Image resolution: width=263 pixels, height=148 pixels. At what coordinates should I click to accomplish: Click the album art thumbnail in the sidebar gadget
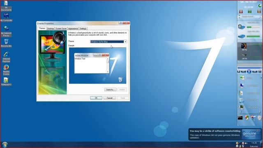(x=244, y=46)
